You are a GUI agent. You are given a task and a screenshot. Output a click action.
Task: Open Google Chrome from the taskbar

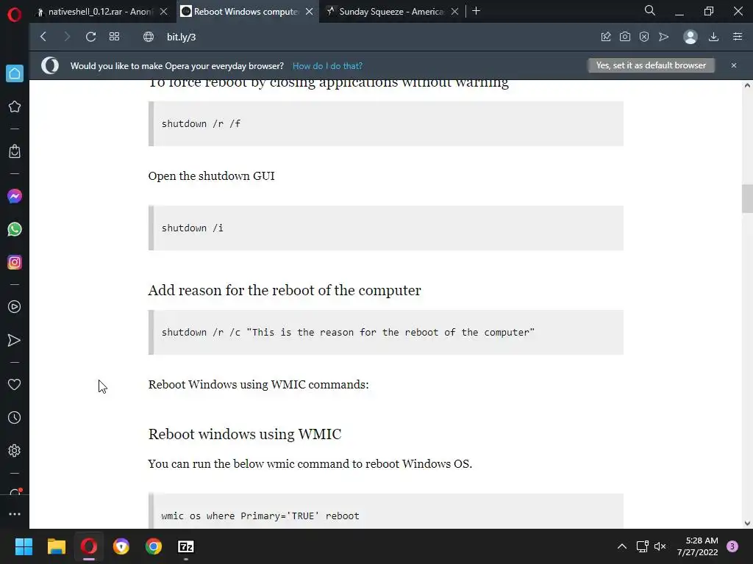[x=154, y=546]
